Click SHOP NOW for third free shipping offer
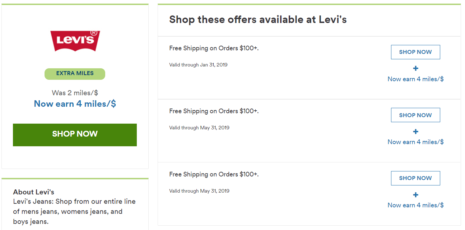Image resolution: width=465 pixels, height=230 pixels. coord(415,178)
